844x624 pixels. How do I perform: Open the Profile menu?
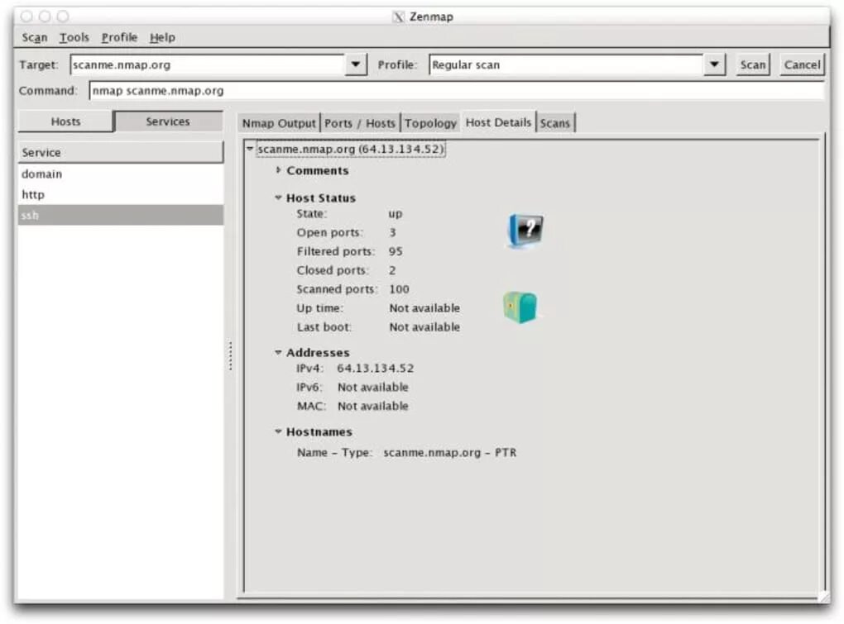(119, 38)
